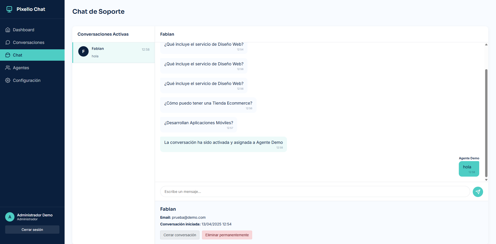Click the email prueba@demo.com

pyautogui.click(x=189, y=217)
